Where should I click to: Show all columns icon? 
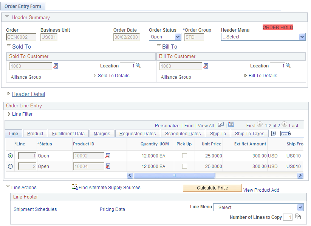point(285,134)
